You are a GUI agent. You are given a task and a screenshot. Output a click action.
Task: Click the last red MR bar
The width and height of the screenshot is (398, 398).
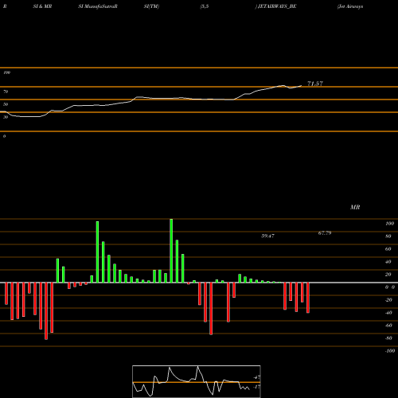(x=308, y=298)
